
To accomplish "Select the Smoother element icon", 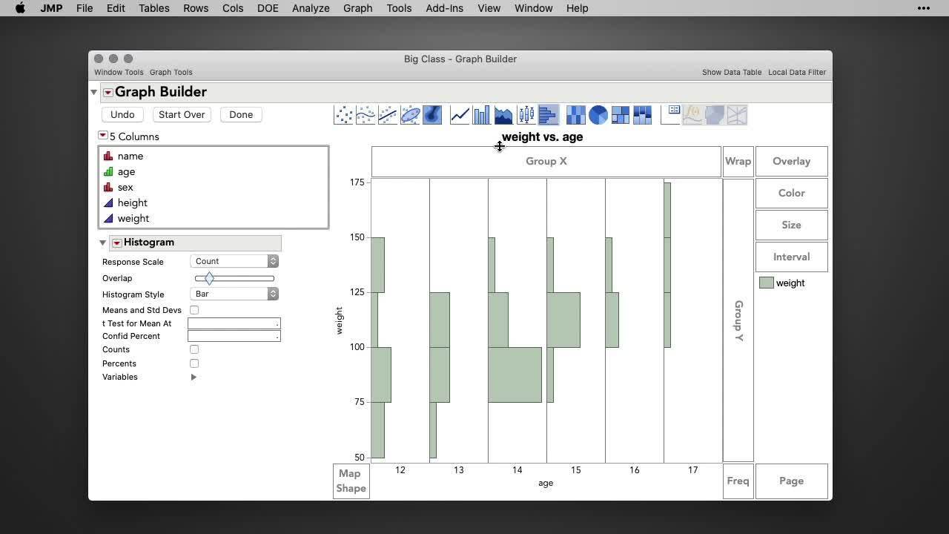I will click(366, 115).
